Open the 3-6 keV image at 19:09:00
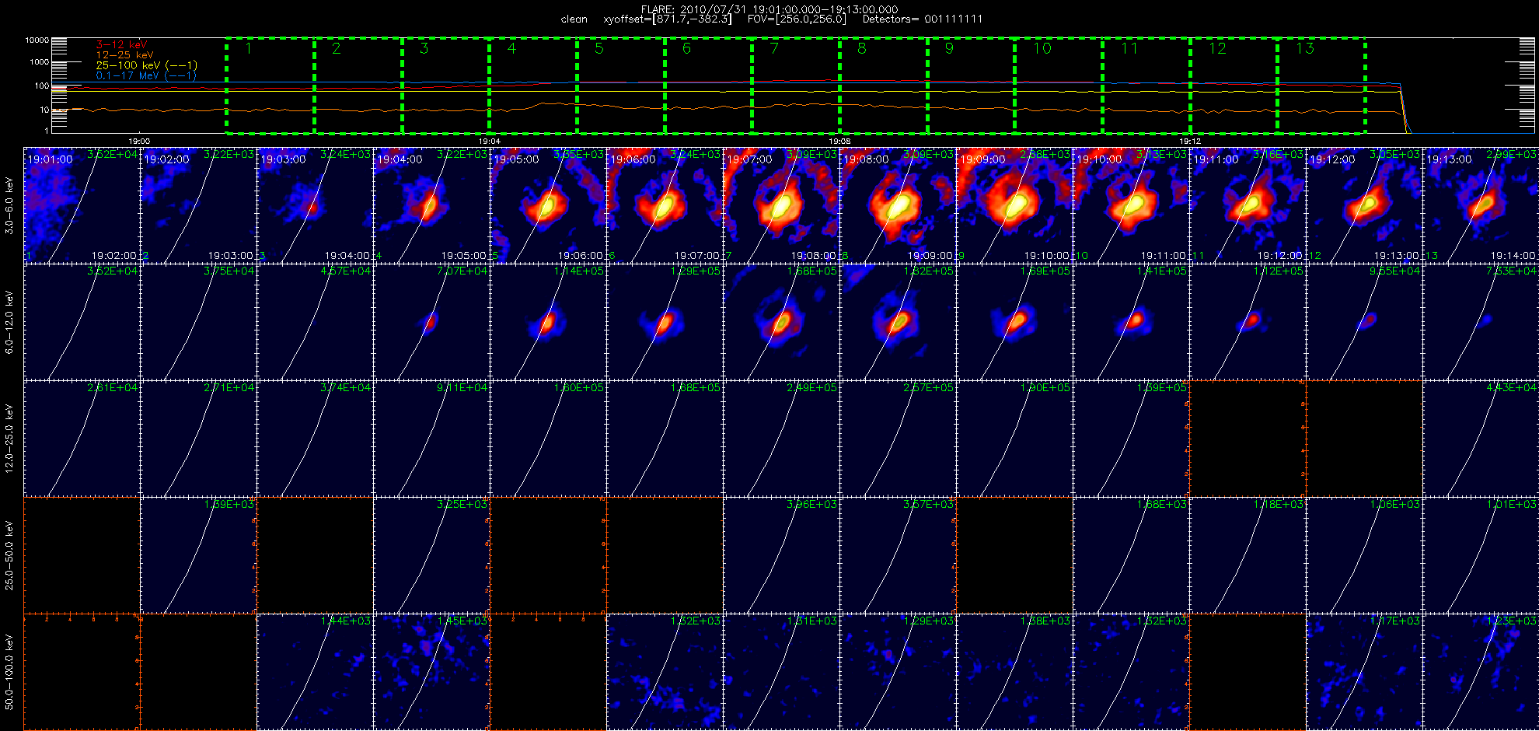This screenshot has width=1539, height=731. click(1014, 205)
